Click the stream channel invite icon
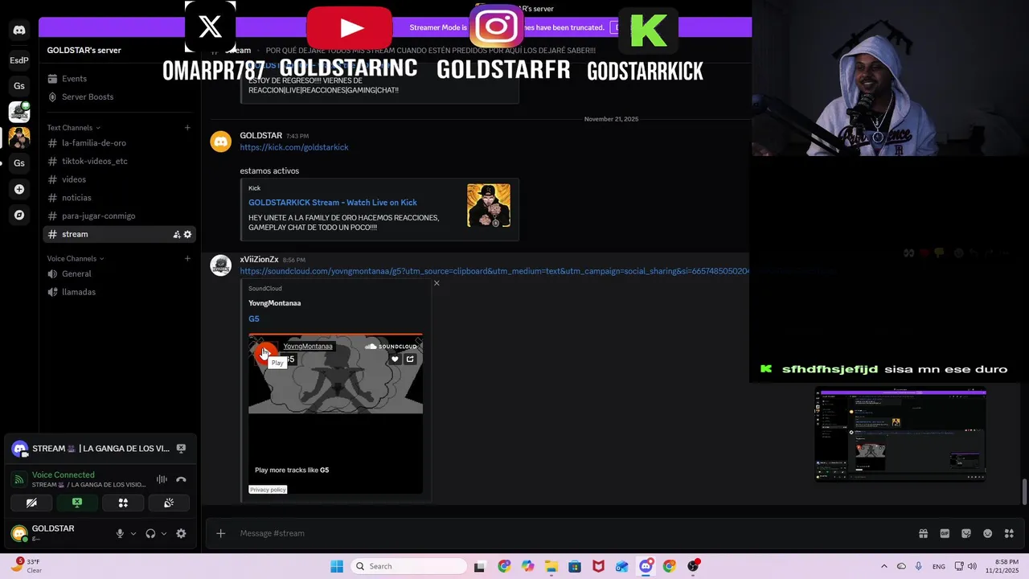Screen dimensions: 1029x579 (177, 235)
